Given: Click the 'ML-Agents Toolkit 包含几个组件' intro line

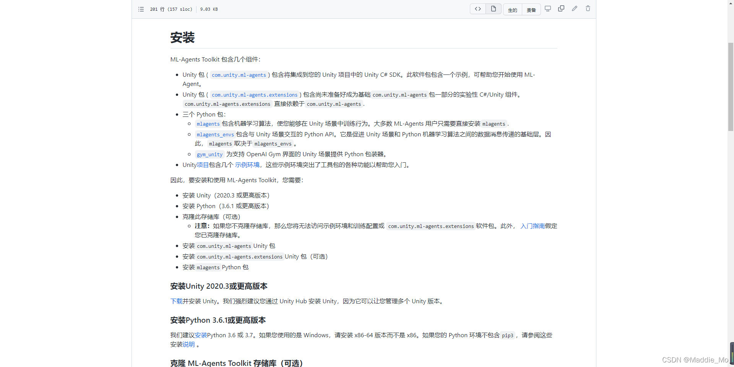Looking at the screenshot, I should pyautogui.click(x=215, y=60).
